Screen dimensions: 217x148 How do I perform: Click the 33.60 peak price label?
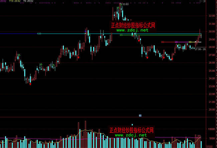tap(124, 4)
